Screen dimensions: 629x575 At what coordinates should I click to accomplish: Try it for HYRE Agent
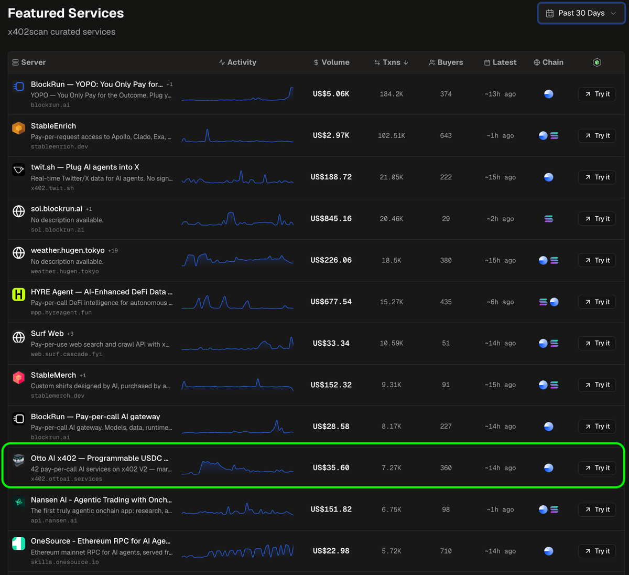click(597, 302)
